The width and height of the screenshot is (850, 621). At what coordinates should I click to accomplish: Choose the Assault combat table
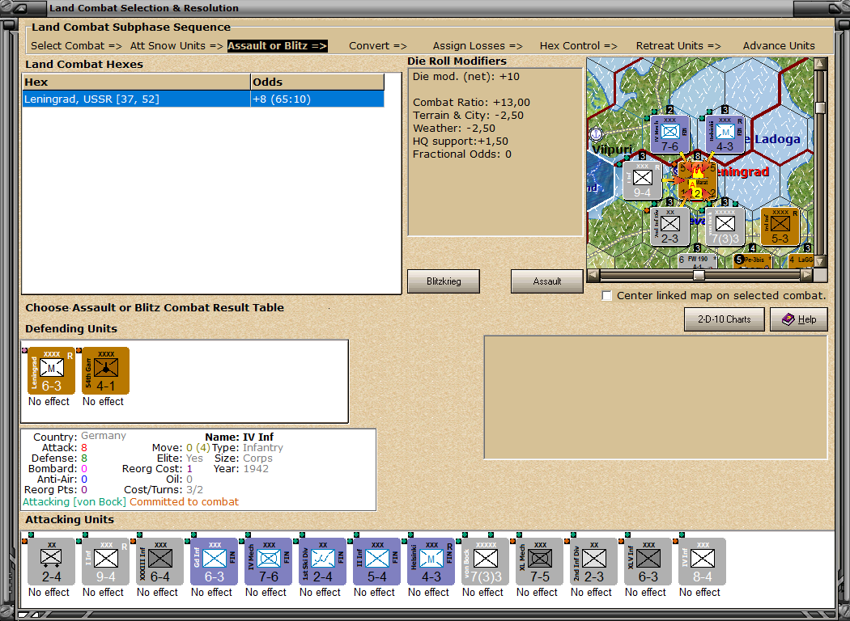coord(547,281)
